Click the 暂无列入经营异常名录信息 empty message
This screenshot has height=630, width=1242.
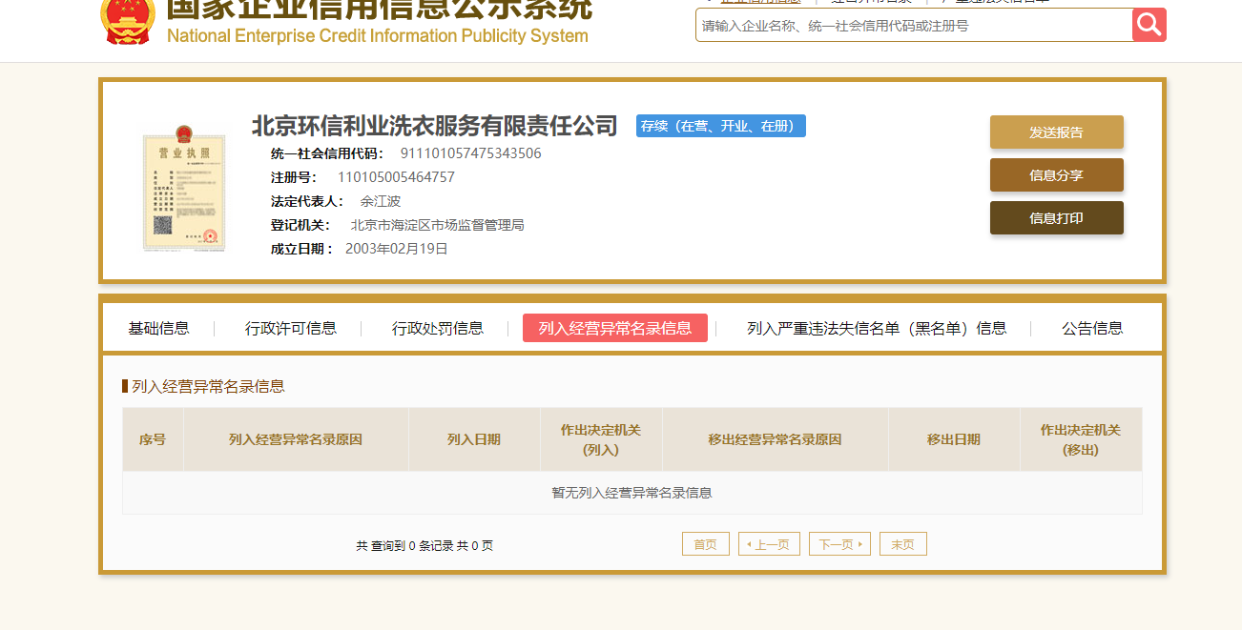pos(631,493)
